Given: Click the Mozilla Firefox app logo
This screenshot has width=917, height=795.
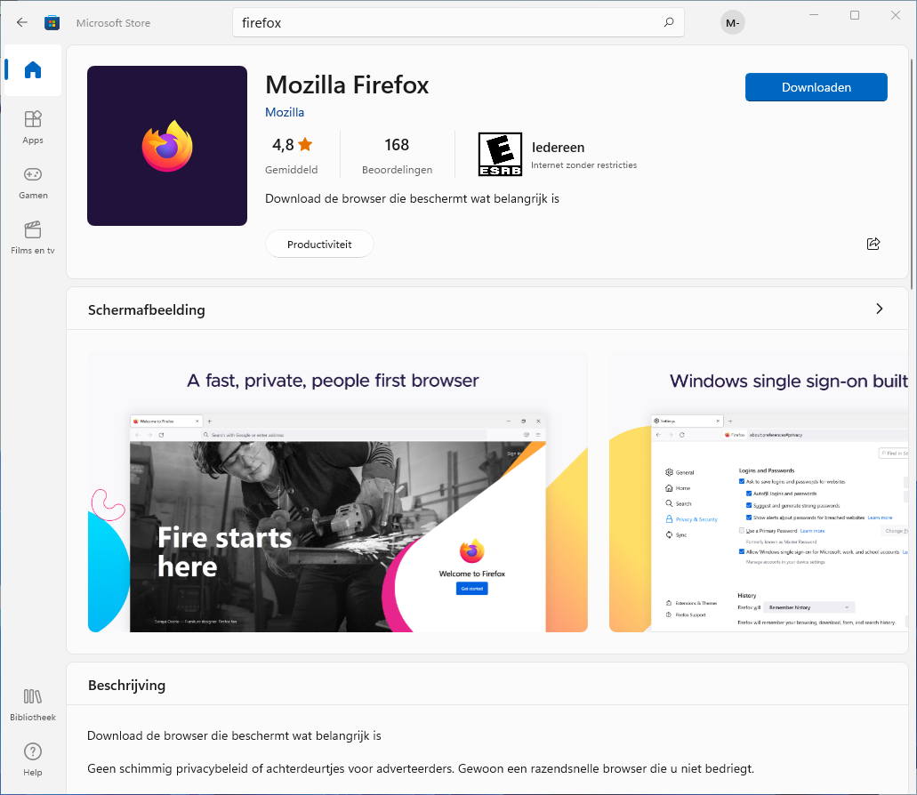Looking at the screenshot, I should click(x=167, y=146).
